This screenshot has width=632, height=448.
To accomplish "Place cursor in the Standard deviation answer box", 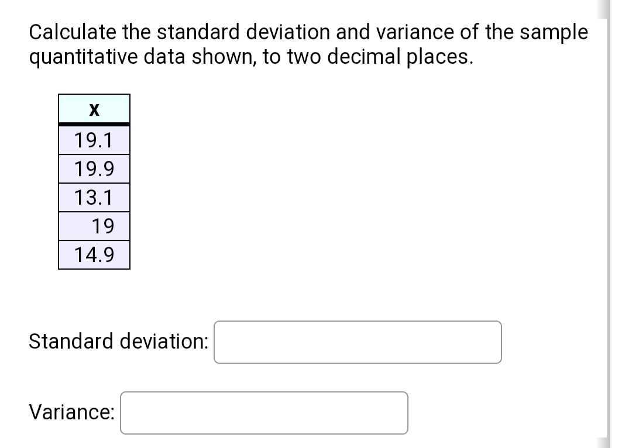I will click(x=358, y=342).
